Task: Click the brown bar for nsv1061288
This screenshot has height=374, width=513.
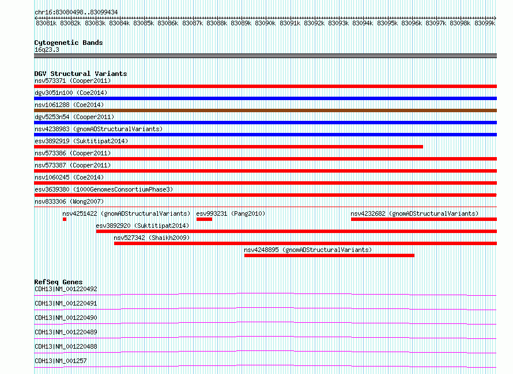Action: 265,110
